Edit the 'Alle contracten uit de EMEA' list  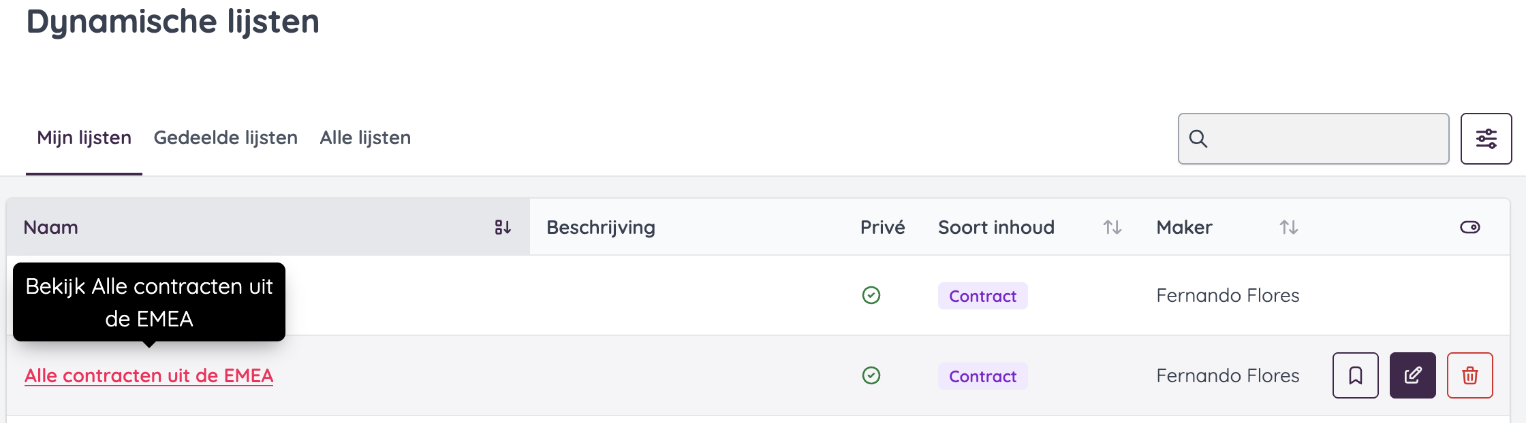(x=1412, y=375)
